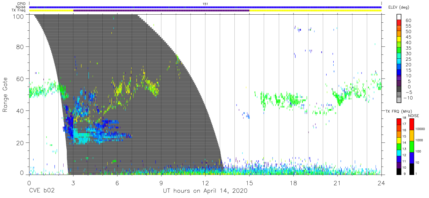This screenshot has width=429, height=198.
Task: Click the 'UT hours on April 14, 2020' label
Action: pyautogui.click(x=205, y=191)
